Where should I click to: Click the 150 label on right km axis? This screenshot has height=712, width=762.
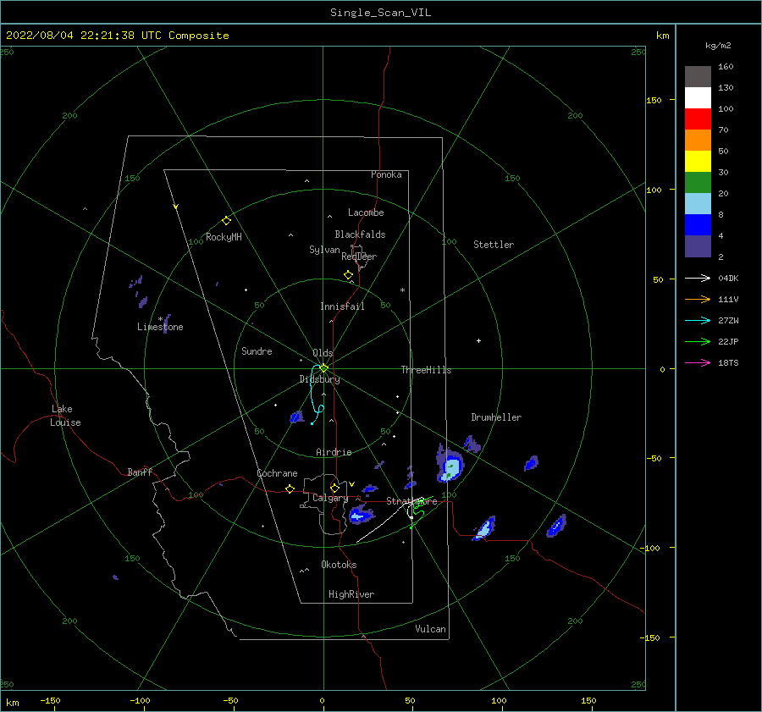654,100
